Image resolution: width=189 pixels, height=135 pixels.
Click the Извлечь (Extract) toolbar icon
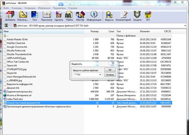23,15
